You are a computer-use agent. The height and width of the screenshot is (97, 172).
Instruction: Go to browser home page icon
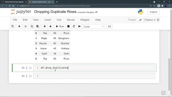[x=13, y=6]
